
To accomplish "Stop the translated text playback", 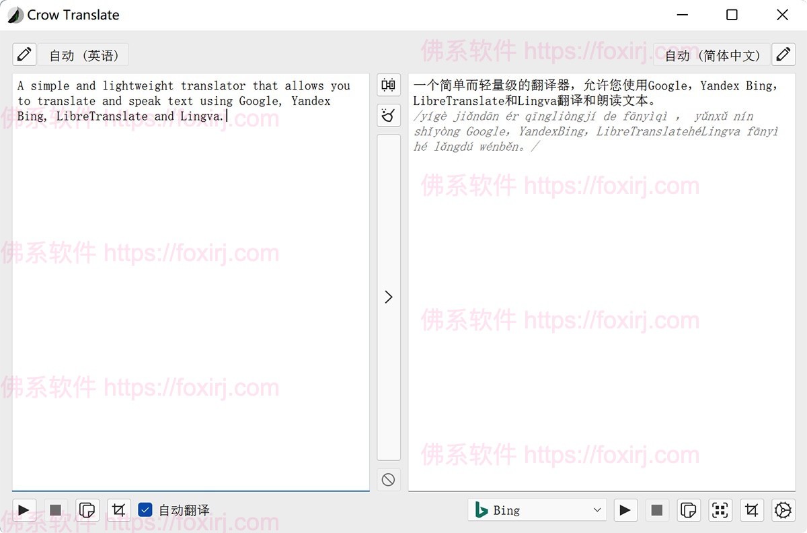I will [x=656, y=510].
